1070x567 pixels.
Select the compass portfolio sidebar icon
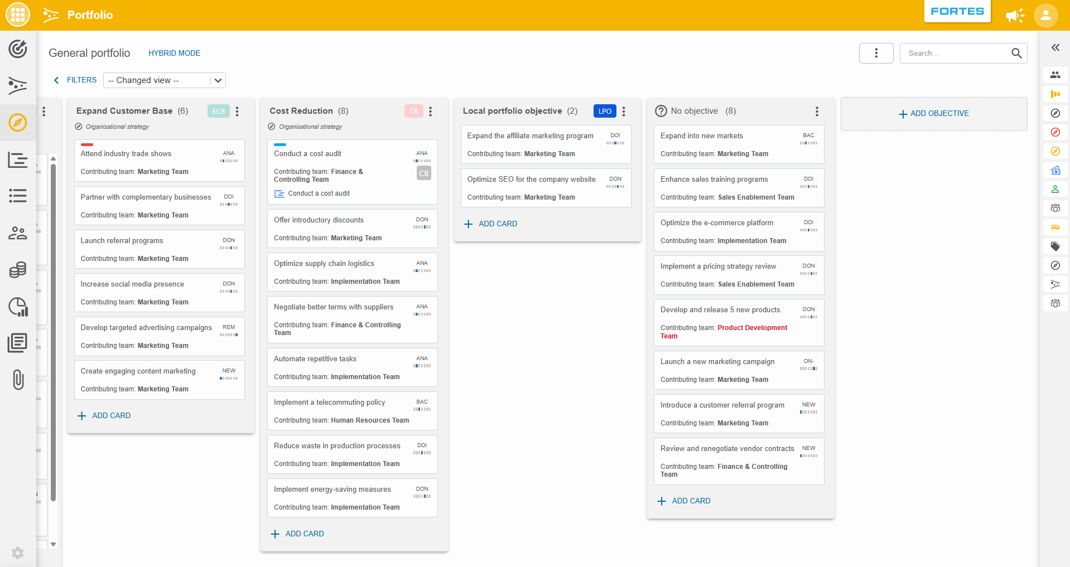click(18, 122)
